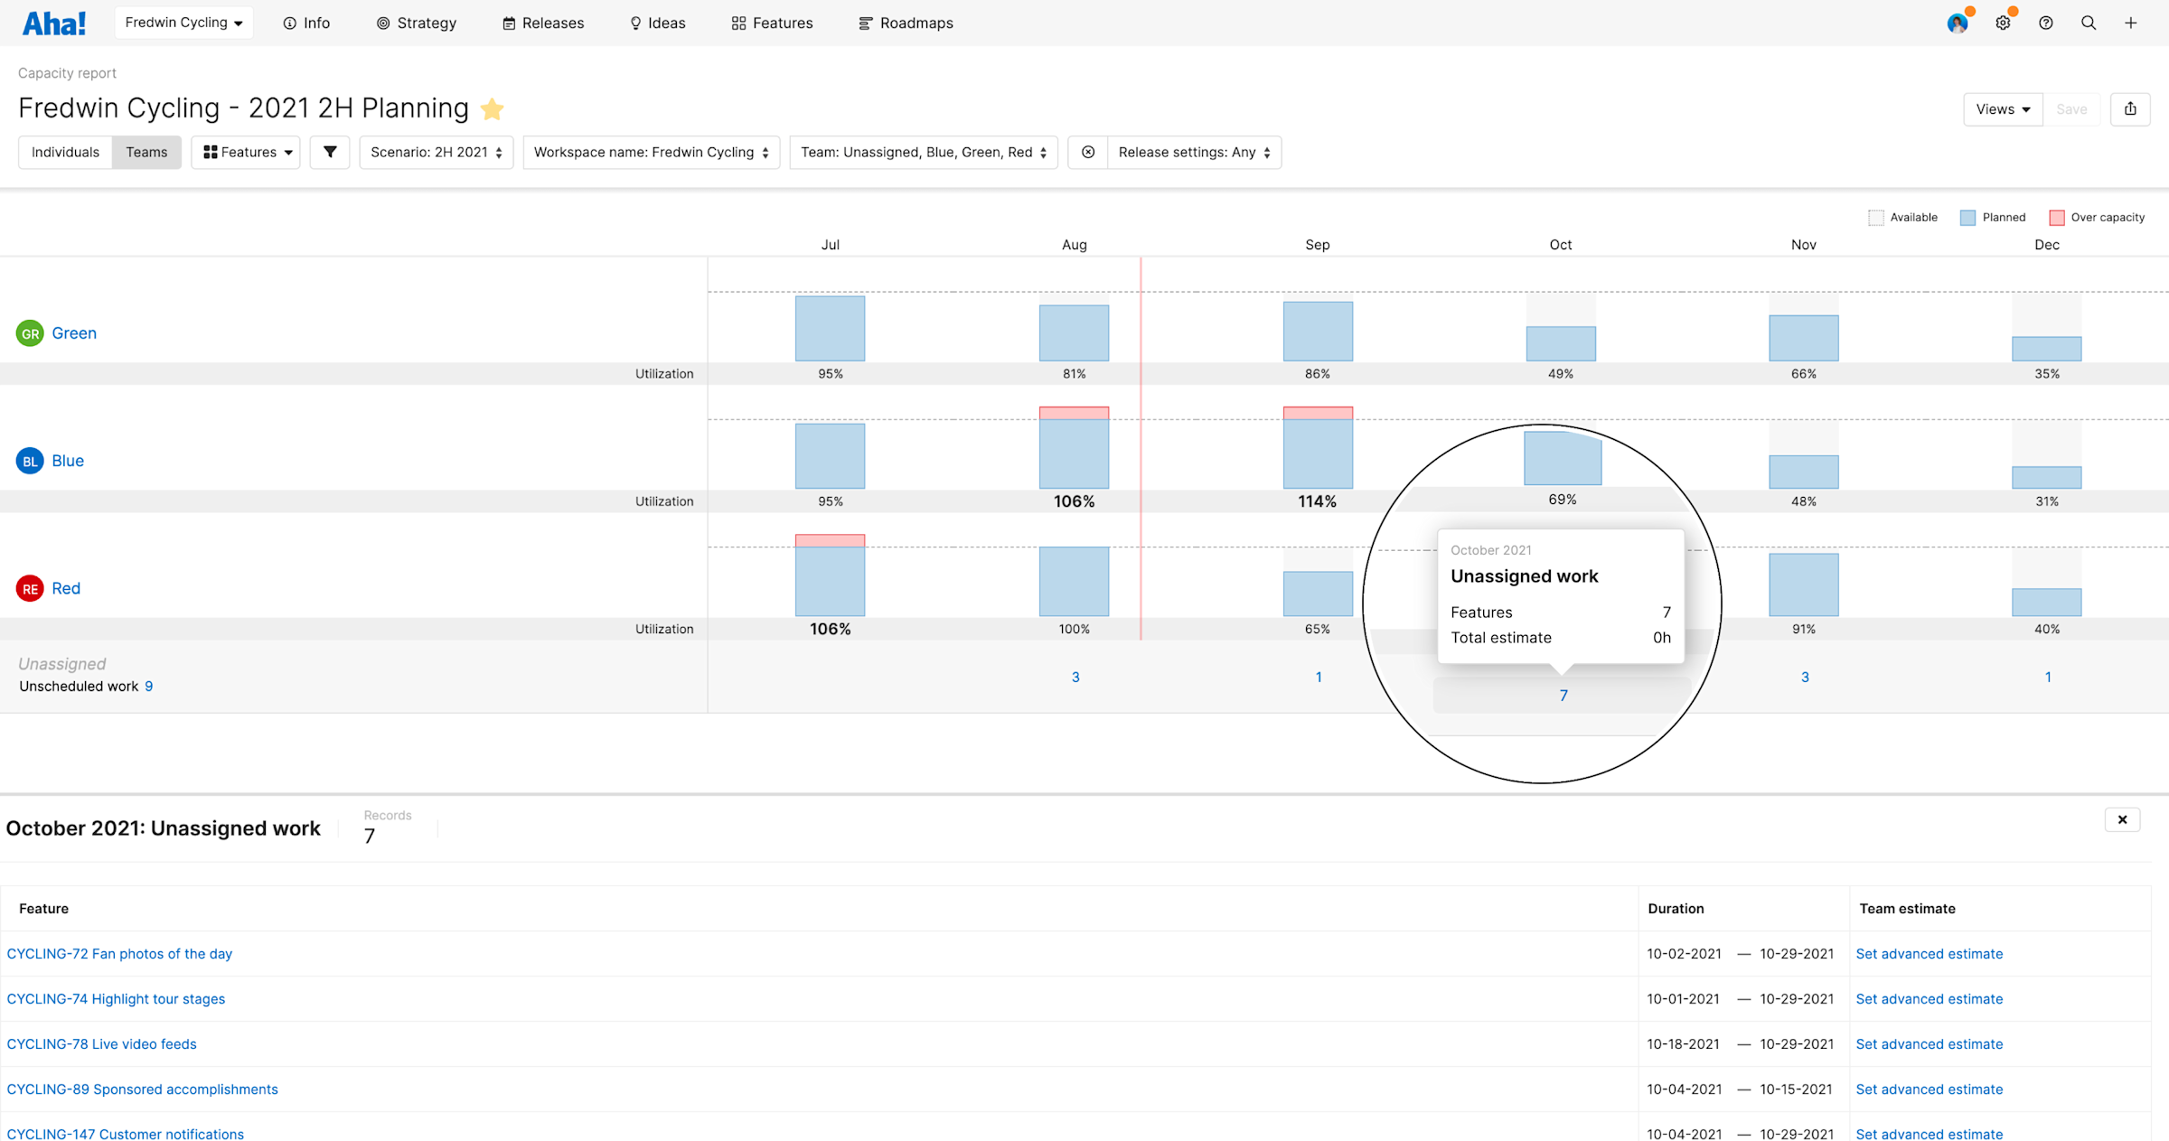Open the filter icon in the toolbar
Screen dimensions: 2169x1141
(329, 152)
